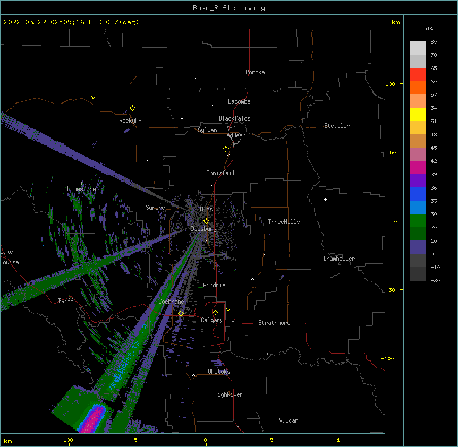Click the -50 tick label on the bottom axis
This screenshot has height=447, width=458.
pyautogui.click(x=135, y=440)
